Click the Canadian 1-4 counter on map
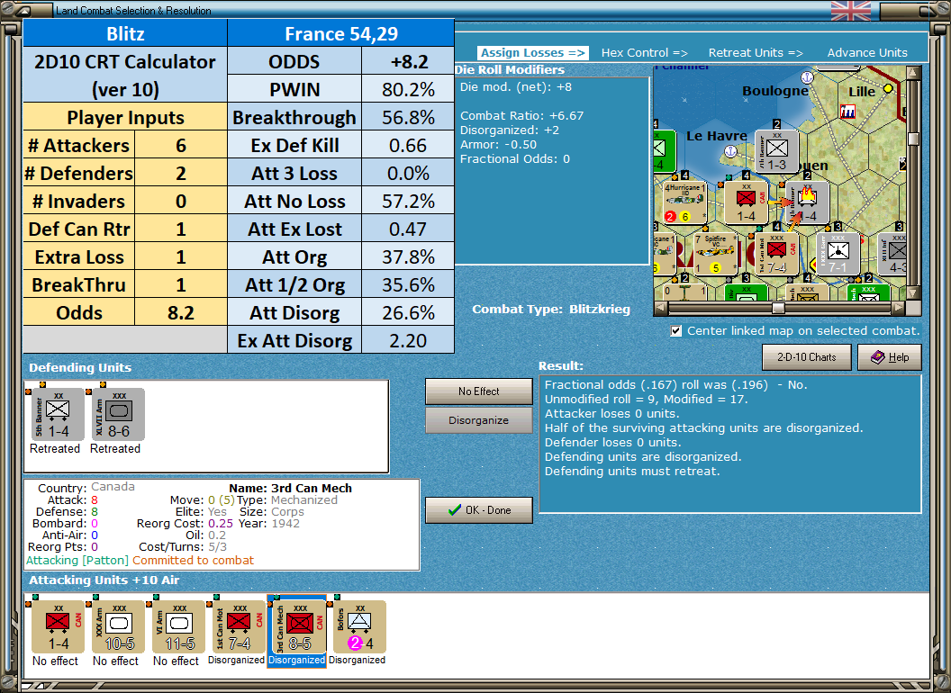 coord(746,202)
